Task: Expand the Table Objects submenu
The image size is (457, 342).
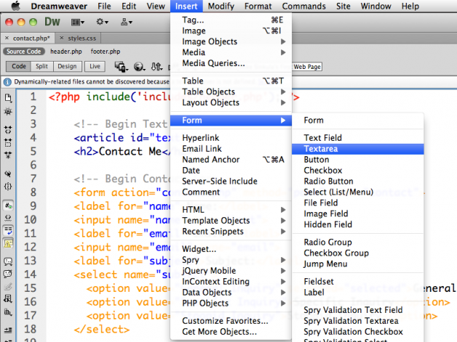Action: point(231,92)
